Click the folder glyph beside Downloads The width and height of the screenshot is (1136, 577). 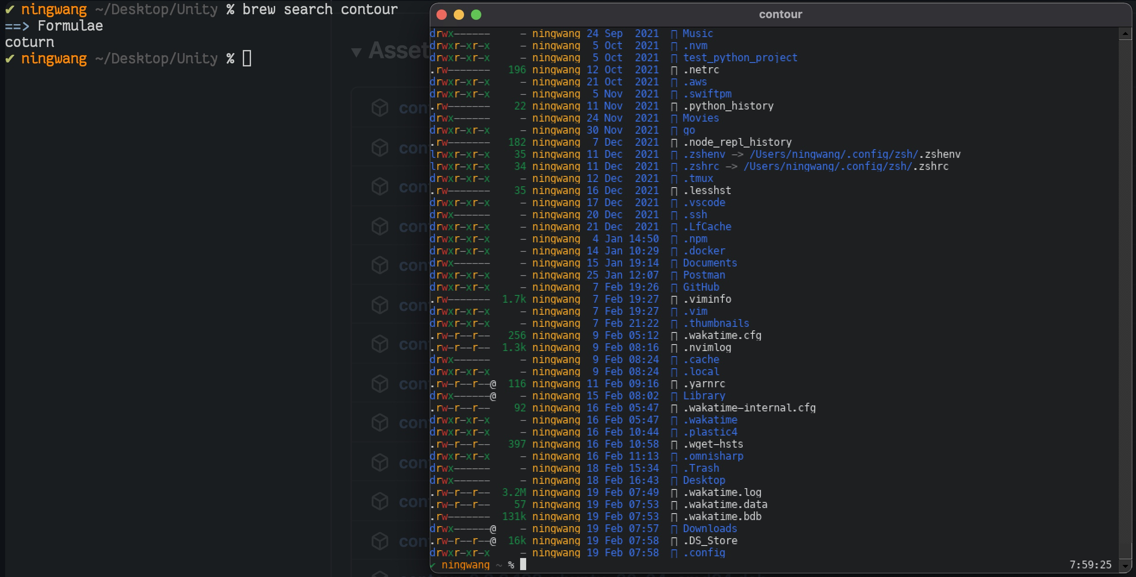(x=674, y=529)
